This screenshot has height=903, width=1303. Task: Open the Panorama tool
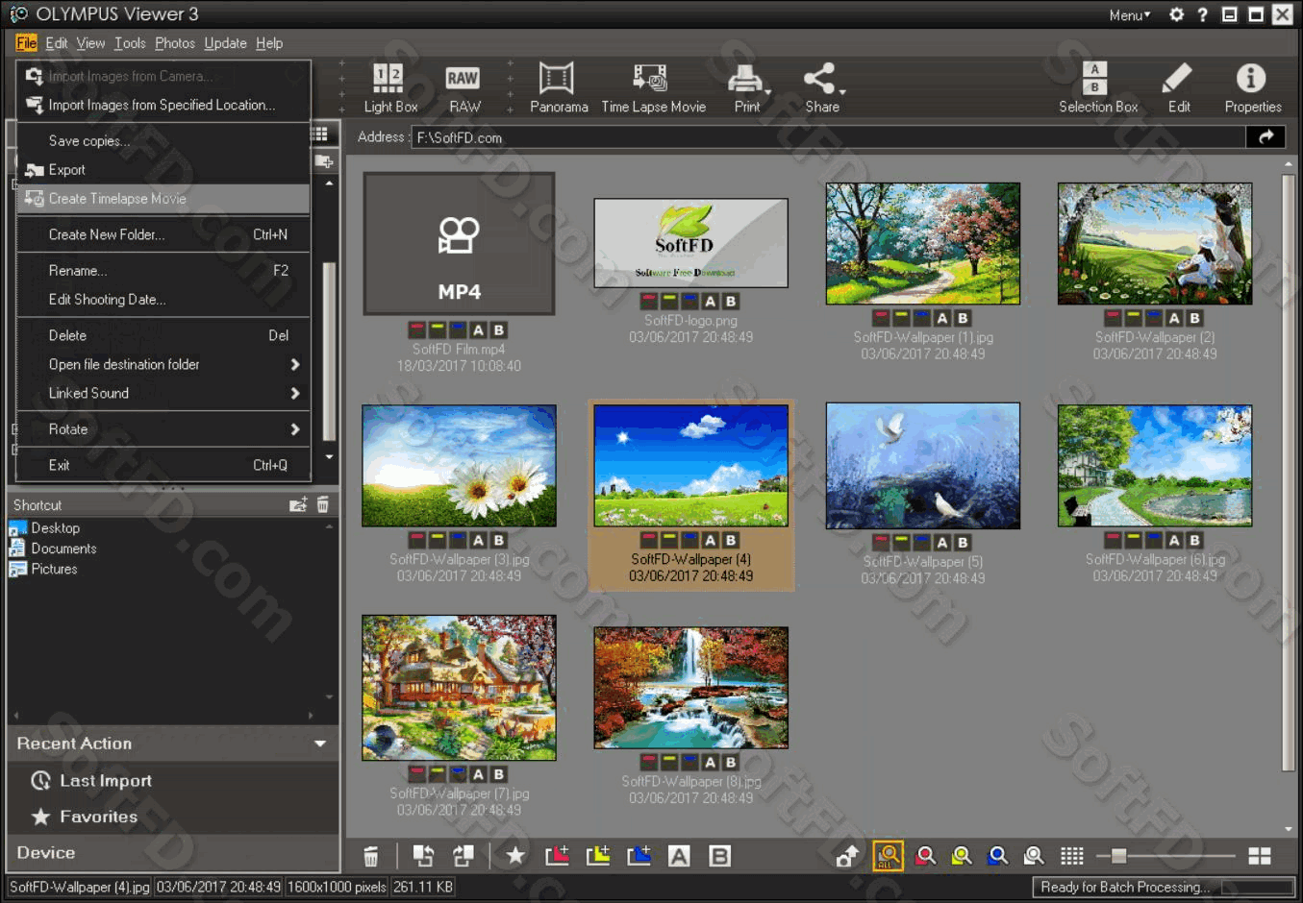(558, 87)
